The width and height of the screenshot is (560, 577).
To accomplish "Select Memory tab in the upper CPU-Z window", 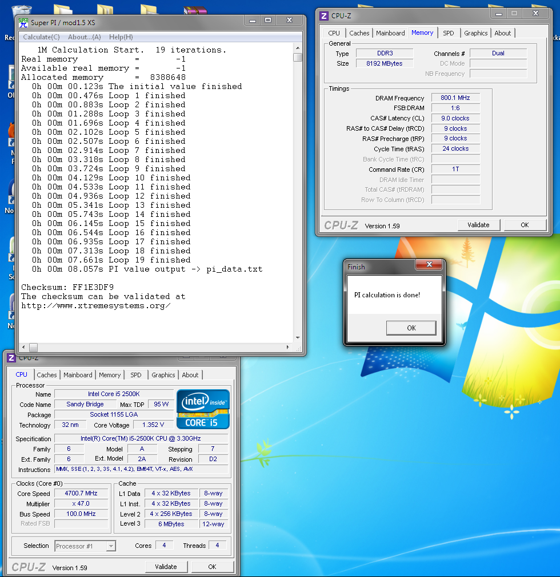I will [422, 33].
